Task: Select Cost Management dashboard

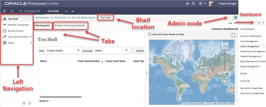Action: tap(249, 41)
